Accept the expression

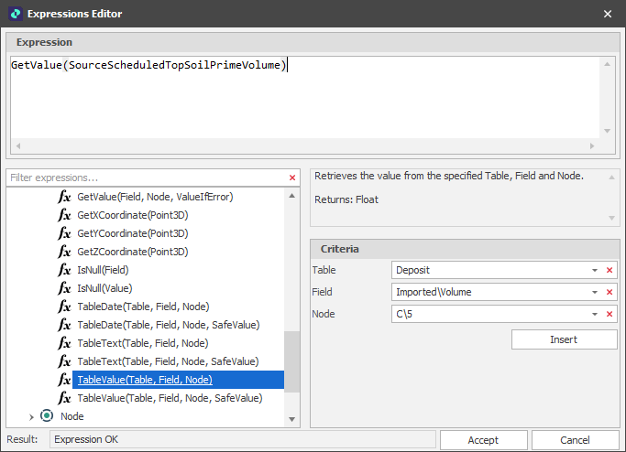pyautogui.click(x=483, y=440)
